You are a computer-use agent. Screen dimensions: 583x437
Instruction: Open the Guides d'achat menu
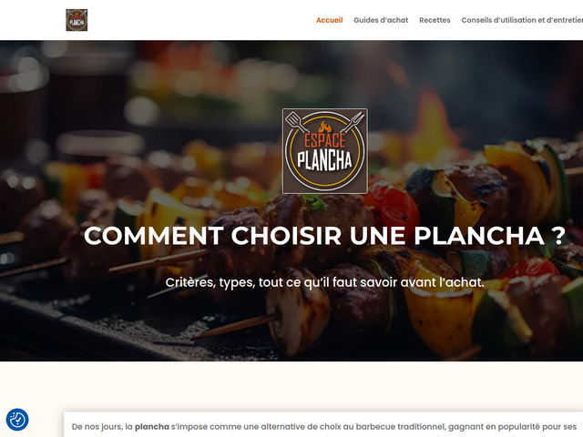381,20
